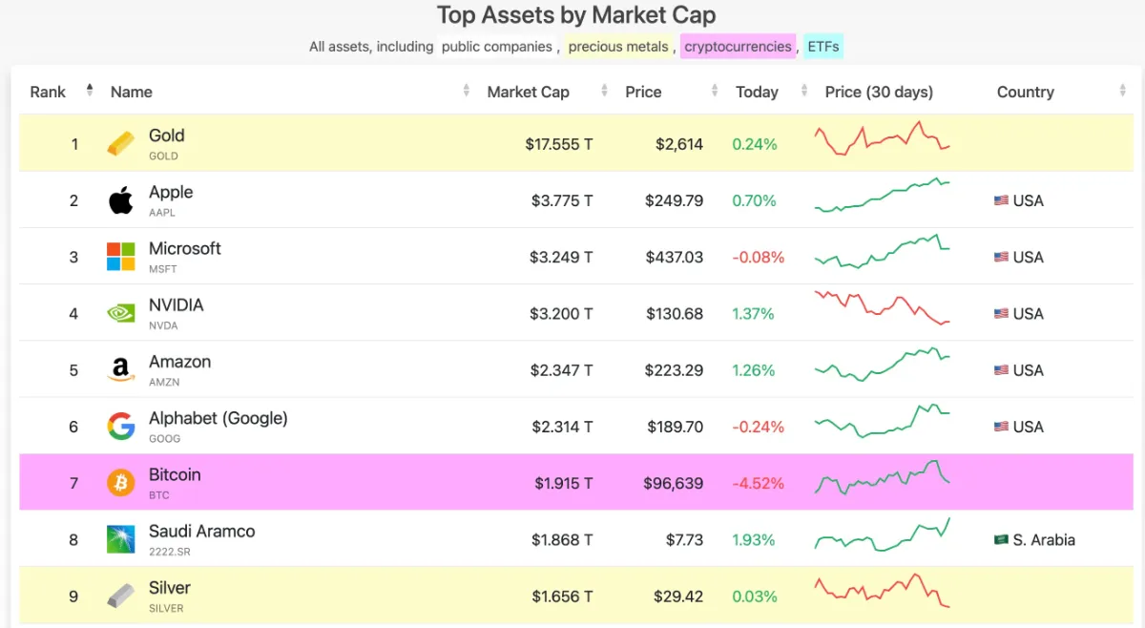Filter by cryptocurrencies tag
Image resolution: width=1145 pixels, height=628 pixels.
coord(738,46)
